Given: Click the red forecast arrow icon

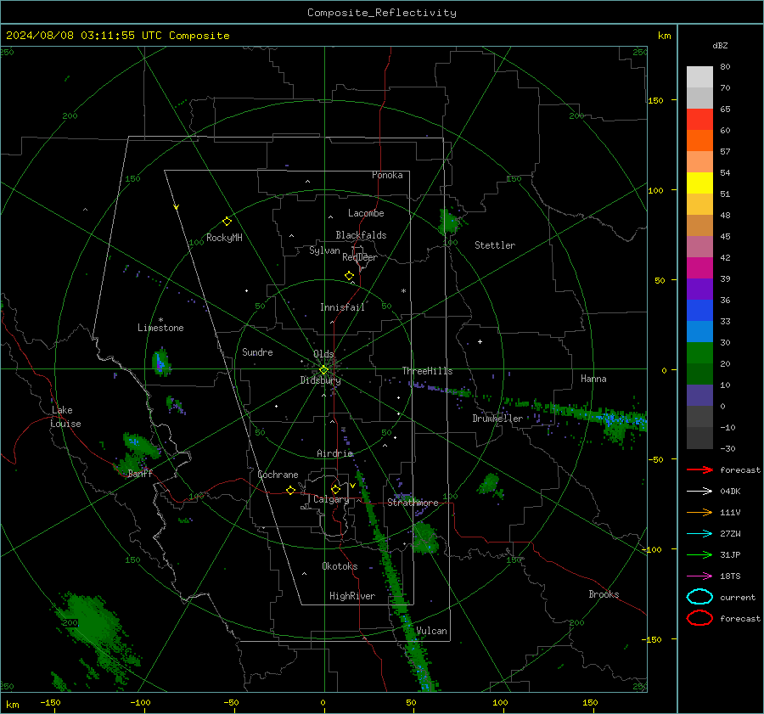Looking at the screenshot, I should click(699, 469).
